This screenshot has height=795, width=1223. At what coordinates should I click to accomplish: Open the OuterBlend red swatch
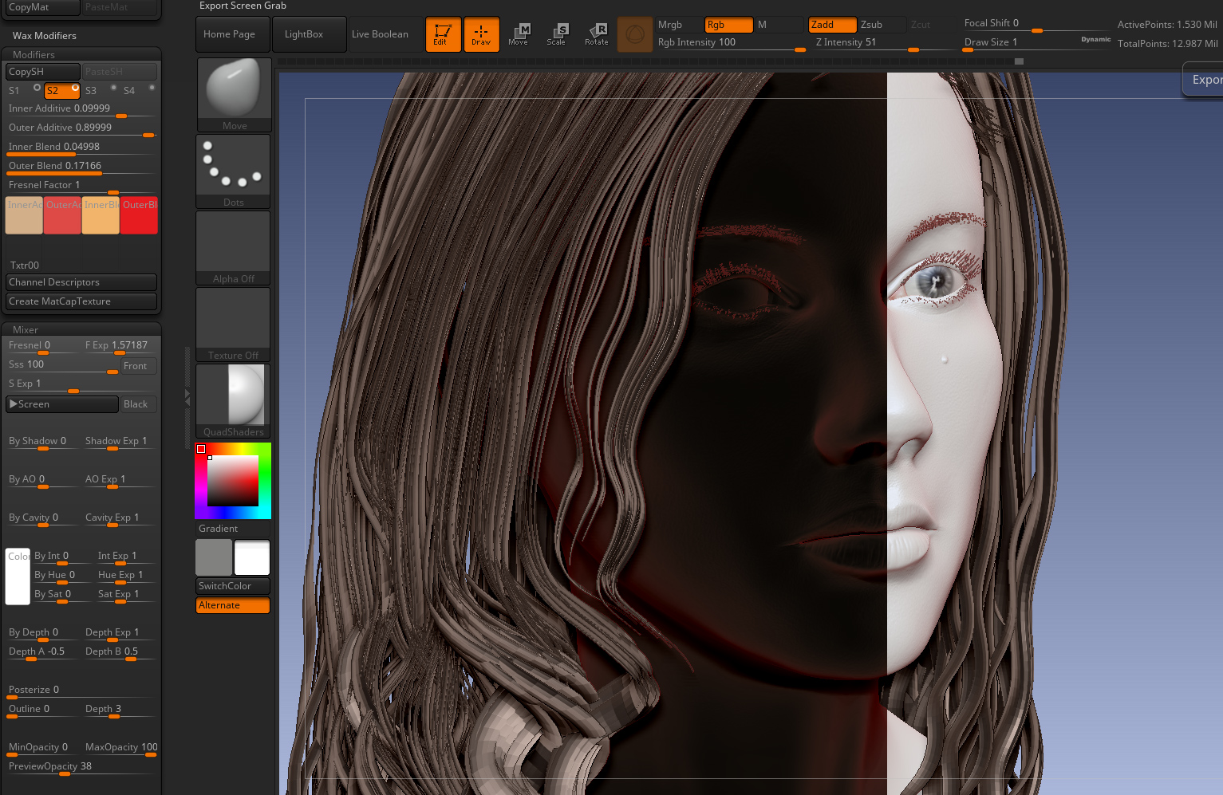(x=139, y=215)
